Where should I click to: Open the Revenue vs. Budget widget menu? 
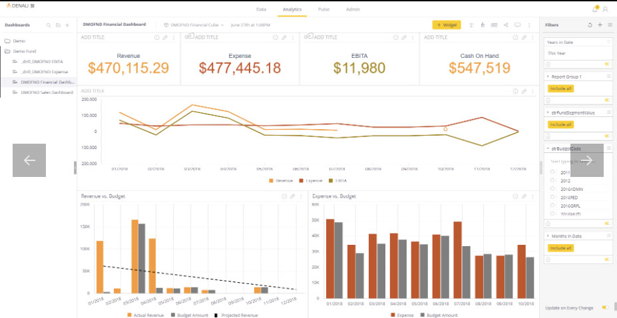301,196
